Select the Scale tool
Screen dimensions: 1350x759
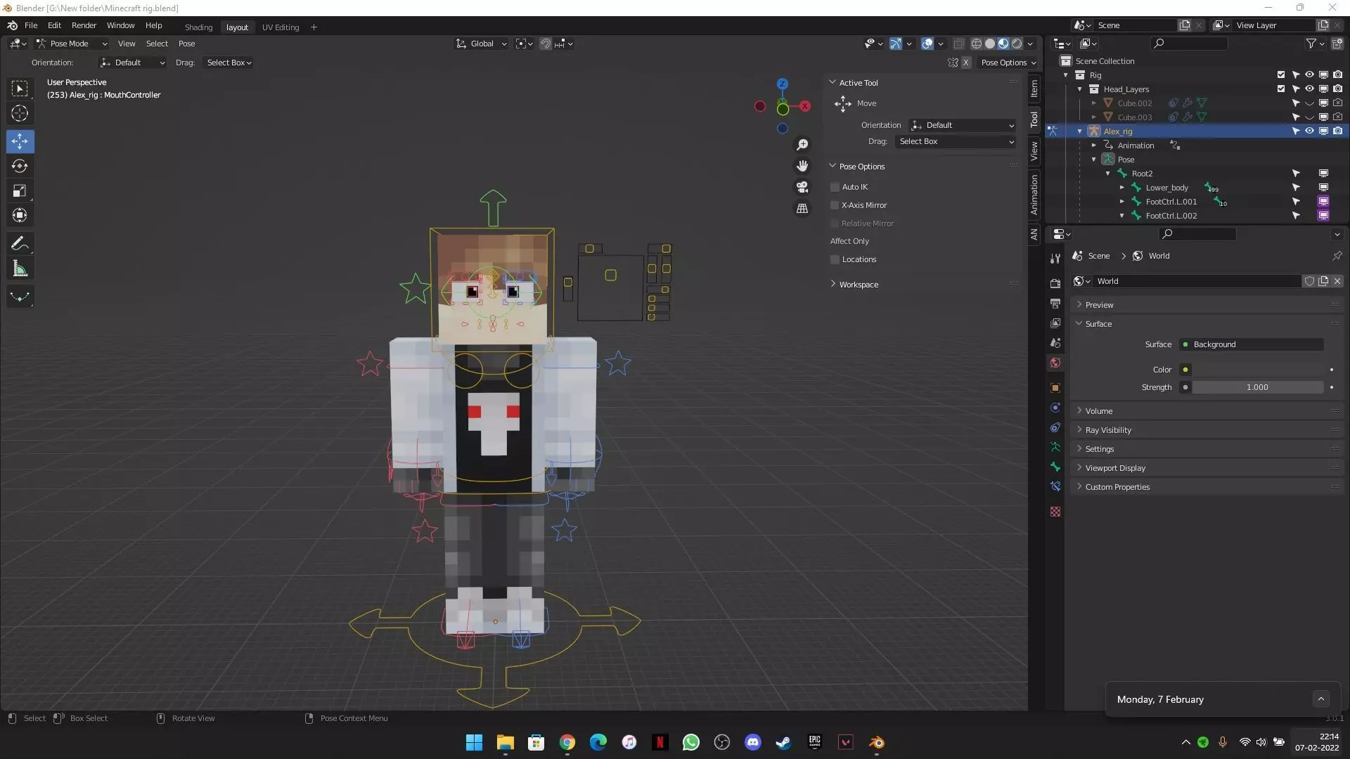(20, 190)
